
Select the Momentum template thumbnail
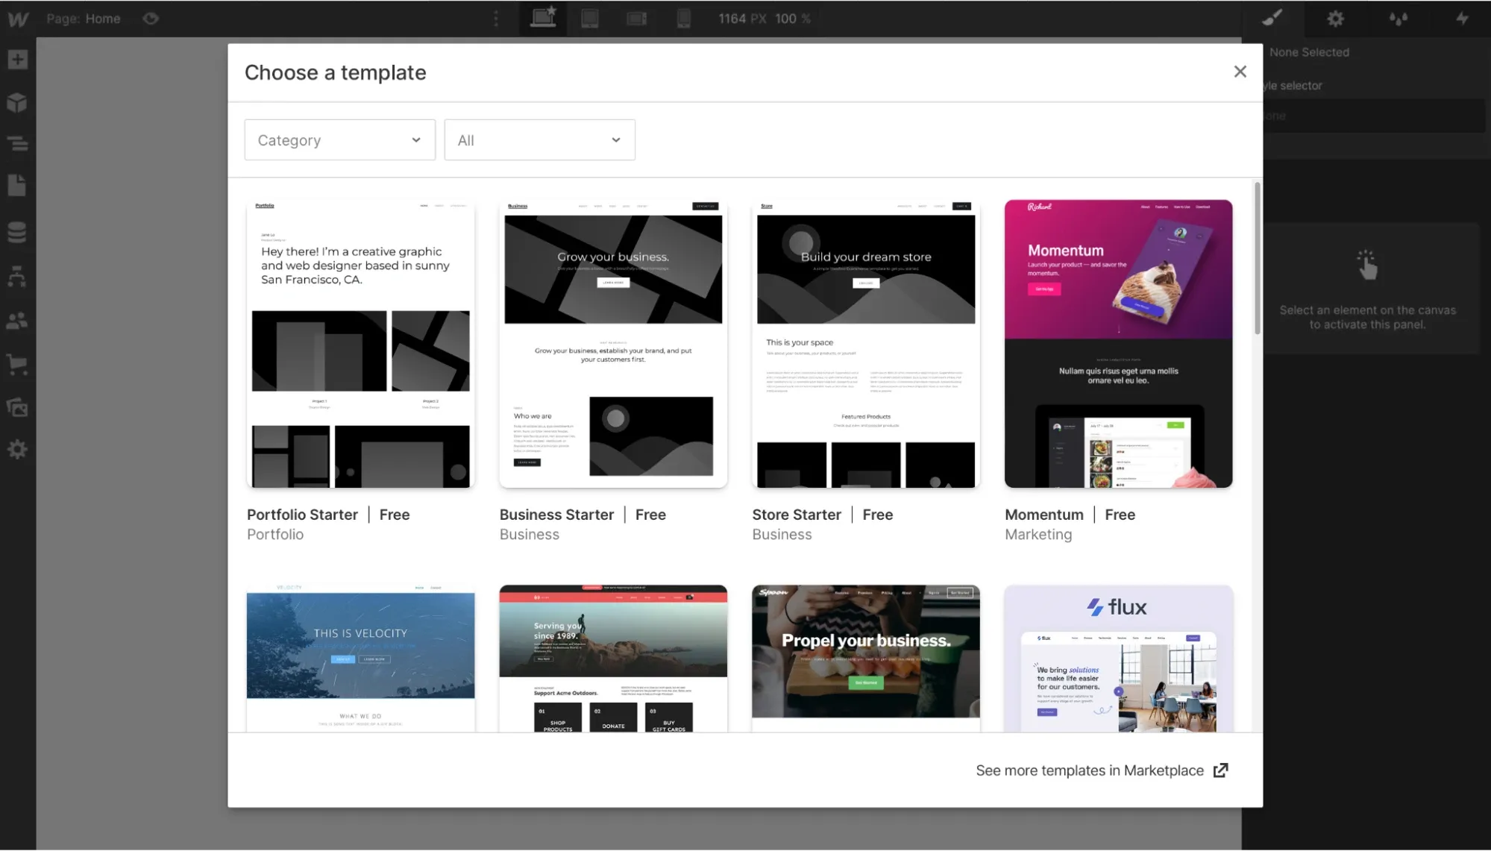(1118, 344)
